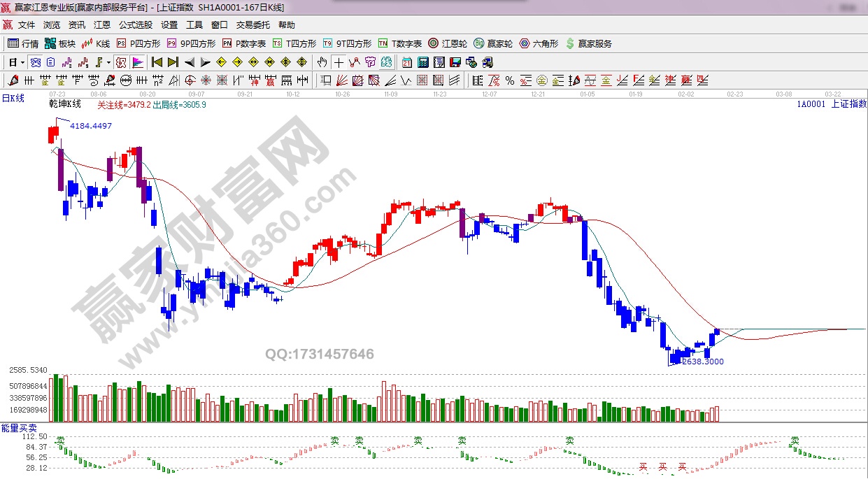
Task: Click the percent sign drawing tool
Action: [509, 80]
